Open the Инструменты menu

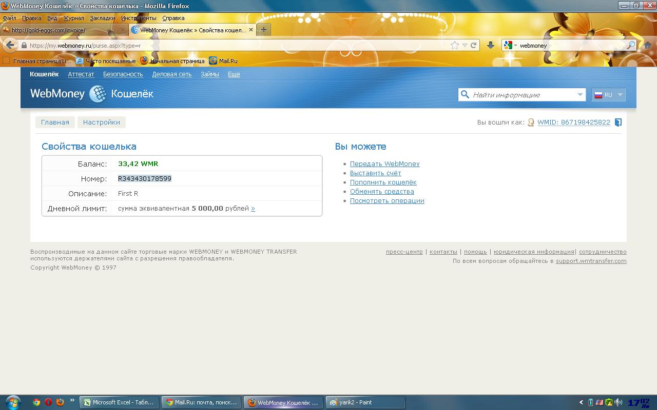pyautogui.click(x=139, y=18)
